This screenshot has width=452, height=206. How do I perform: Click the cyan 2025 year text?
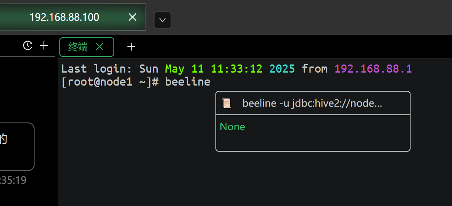pos(282,69)
